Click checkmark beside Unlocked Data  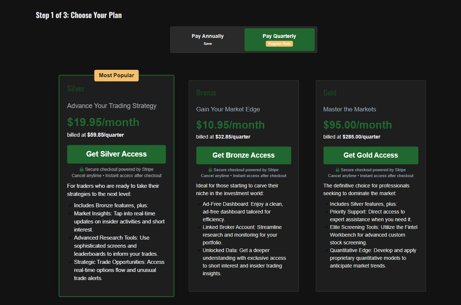199,250
